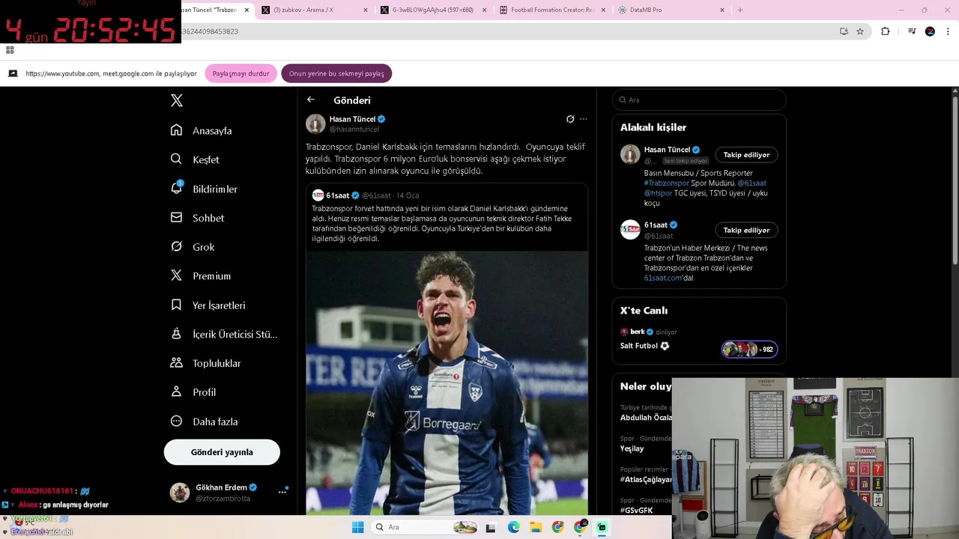Click install app icon in address bar
959x539 pixels.
tap(844, 31)
